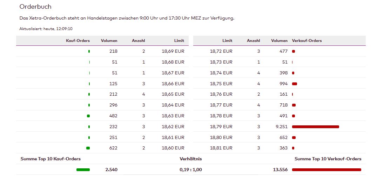This screenshot has height=183, width=391.
Task: Select the Kauf-Orders column header
Action: coord(78,41)
